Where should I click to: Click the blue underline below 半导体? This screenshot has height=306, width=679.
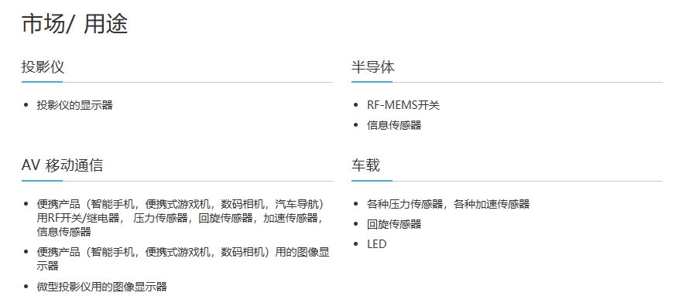[x=372, y=81]
